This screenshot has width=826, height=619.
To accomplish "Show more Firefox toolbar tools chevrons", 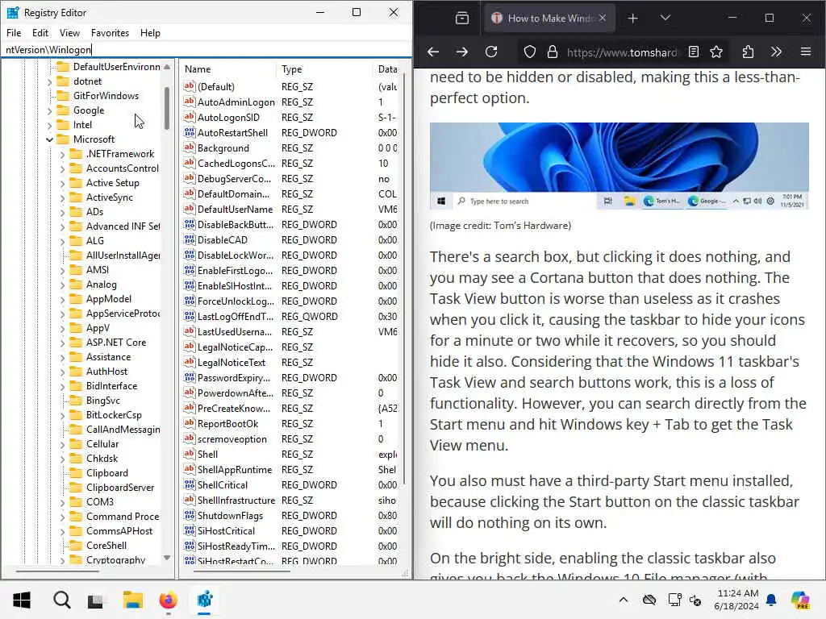I will point(777,52).
